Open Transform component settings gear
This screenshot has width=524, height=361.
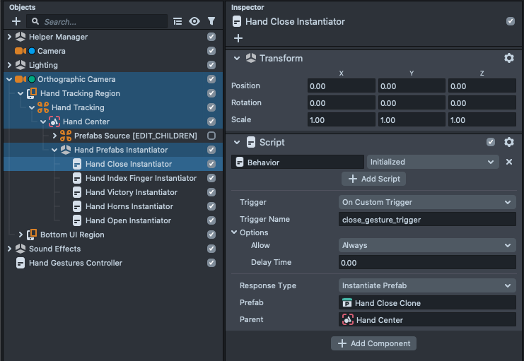(508, 58)
